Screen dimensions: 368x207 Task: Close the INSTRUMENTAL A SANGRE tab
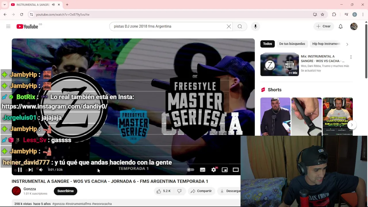point(59,5)
